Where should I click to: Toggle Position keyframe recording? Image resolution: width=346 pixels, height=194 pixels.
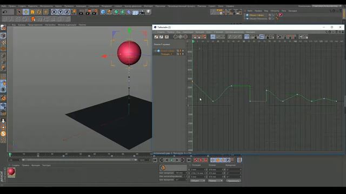tap(212, 160)
